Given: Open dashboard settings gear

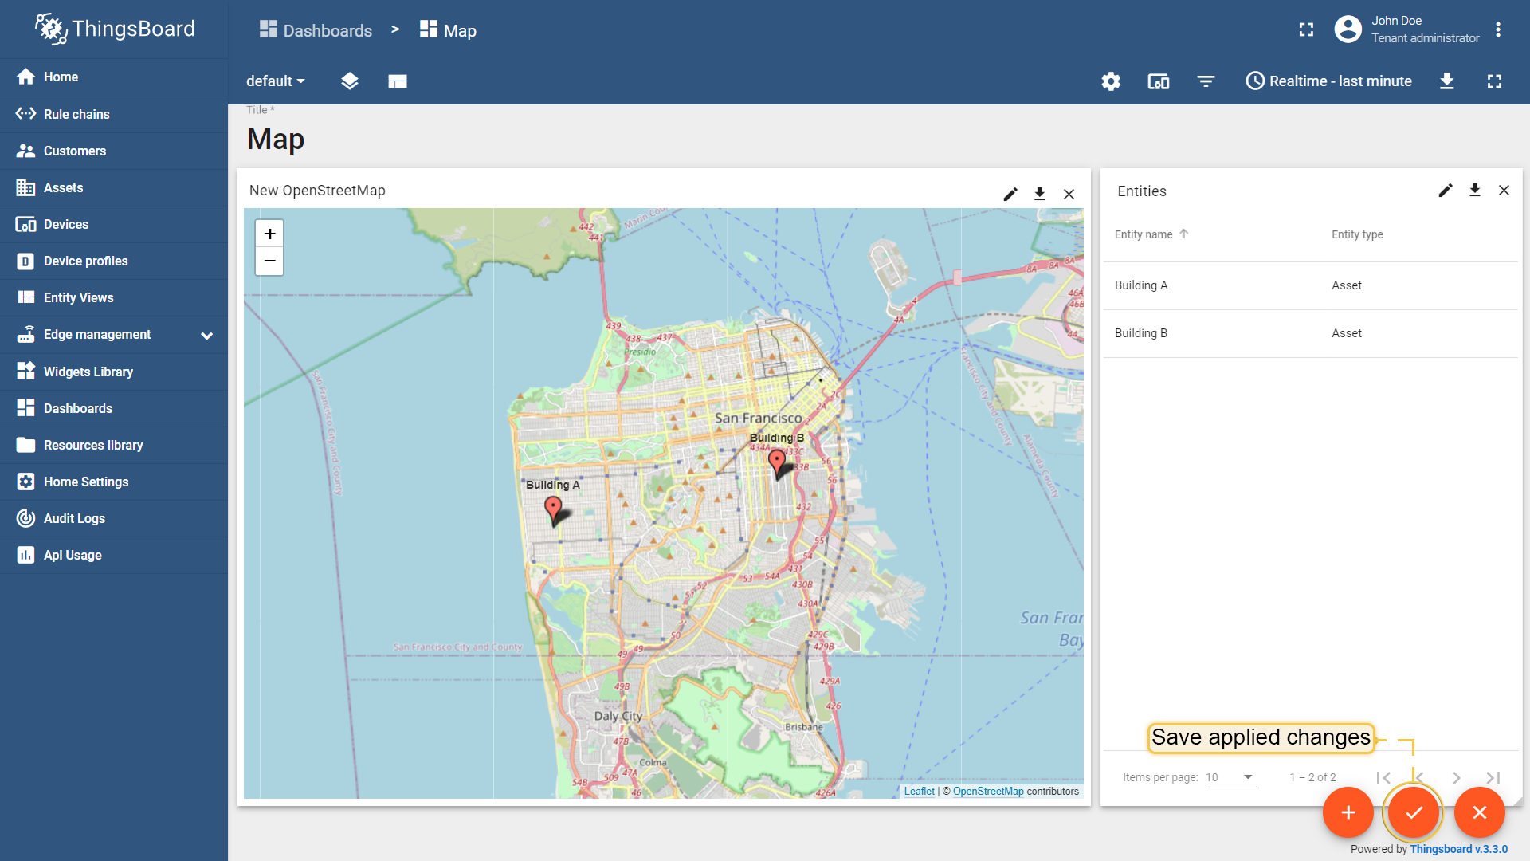Looking at the screenshot, I should coord(1111,81).
